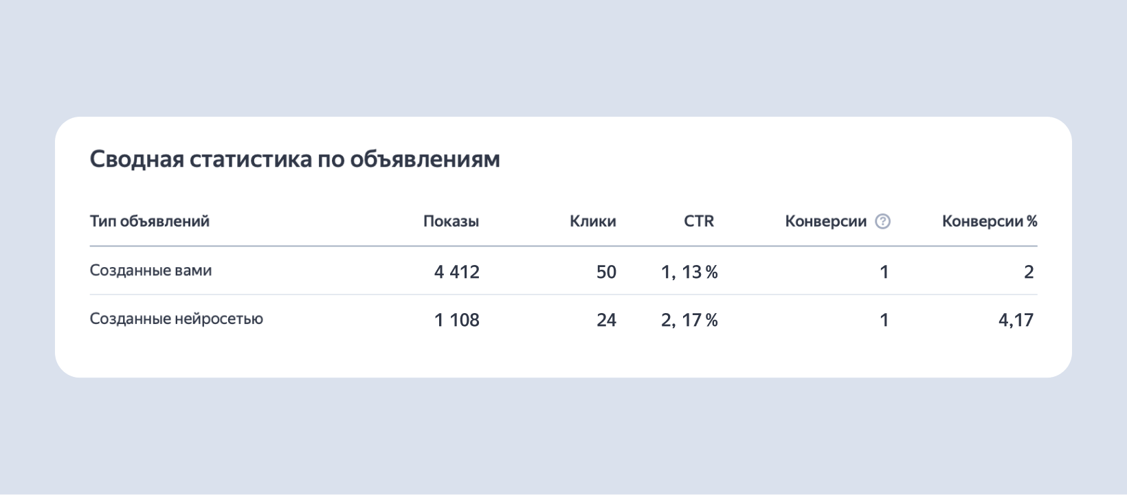Click the Тип объявлений column header
The image size is (1127, 495).
click(x=150, y=221)
